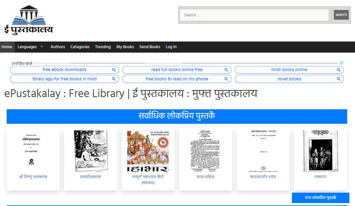The height and width of the screenshot is (206, 355).
Task: Open the Send Books page
Action: click(149, 47)
